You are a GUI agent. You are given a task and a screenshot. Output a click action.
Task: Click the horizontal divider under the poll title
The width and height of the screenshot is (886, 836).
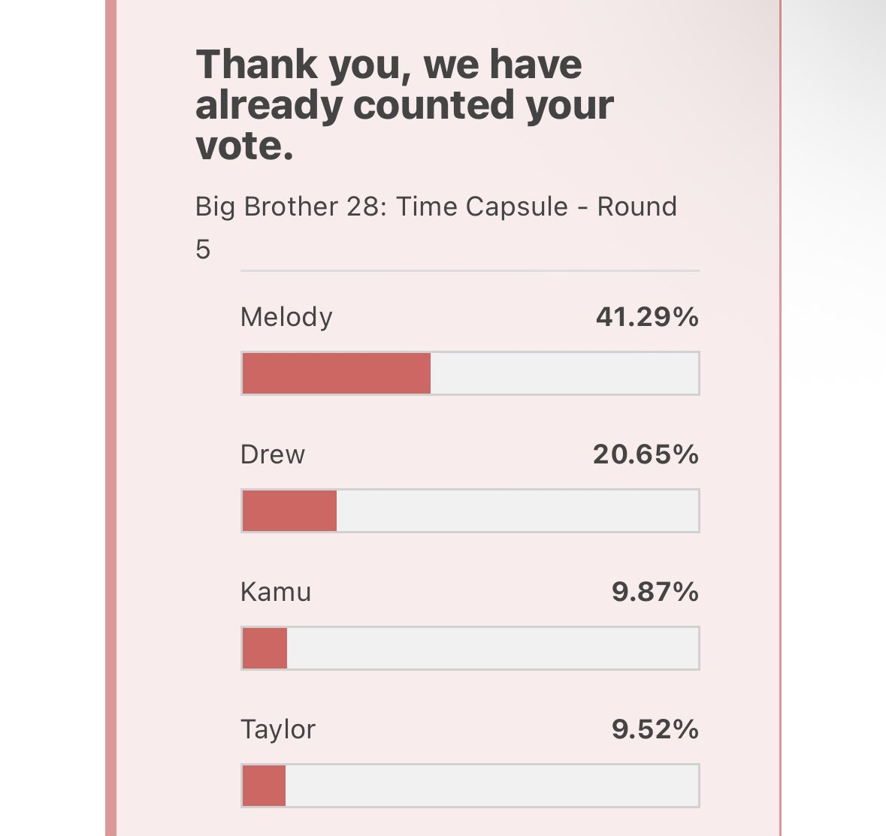[470, 271]
